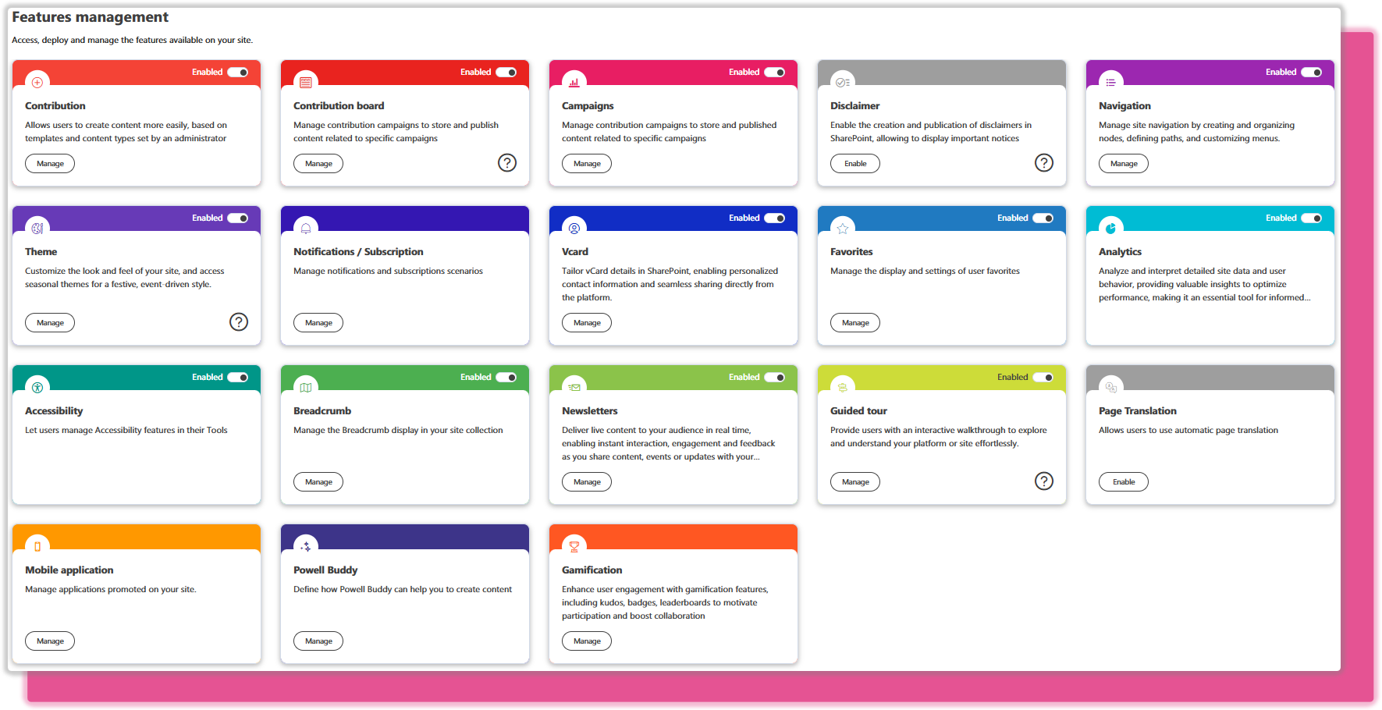
Task: Toggle the Analytics enabled switch
Action: coord(1312,218)
